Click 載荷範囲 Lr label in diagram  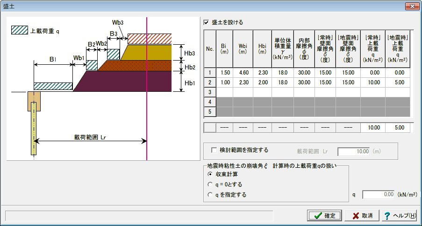90,137
